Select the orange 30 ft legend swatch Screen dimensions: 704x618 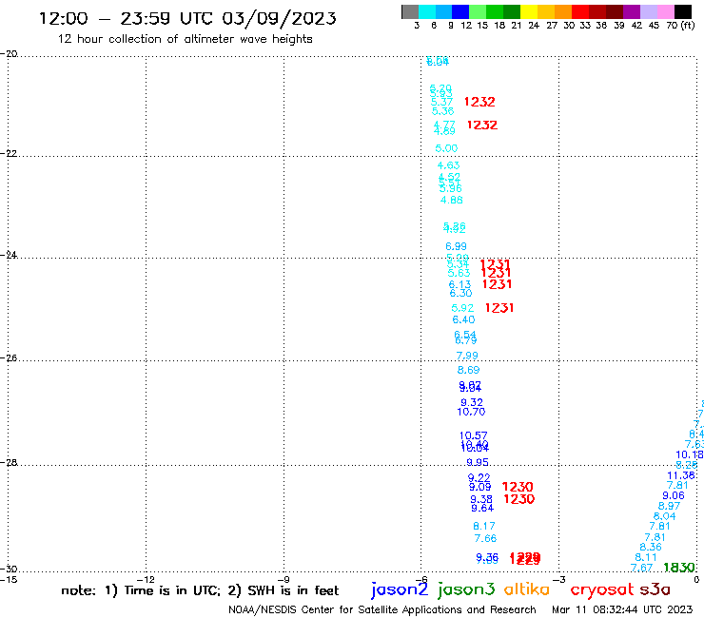(562, 12)
